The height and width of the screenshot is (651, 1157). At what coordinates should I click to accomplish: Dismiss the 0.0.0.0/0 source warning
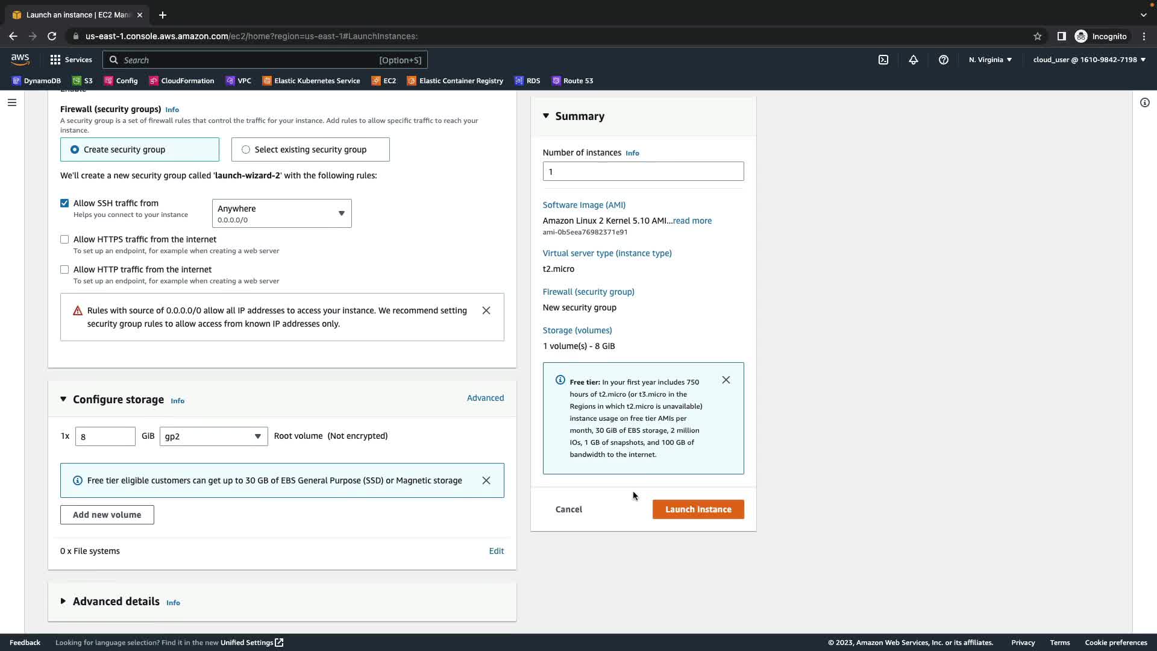tap(486, 310)
